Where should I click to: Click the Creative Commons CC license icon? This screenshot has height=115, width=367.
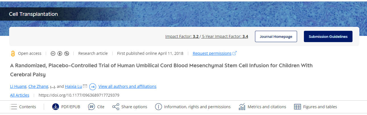pos(53,53)
